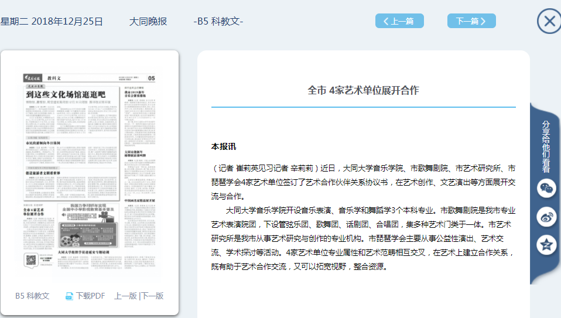This screenshot has height=318, width=561.
Task: Click article title 全市 4家艺术单位展开合作
Action: click(363, 90)
